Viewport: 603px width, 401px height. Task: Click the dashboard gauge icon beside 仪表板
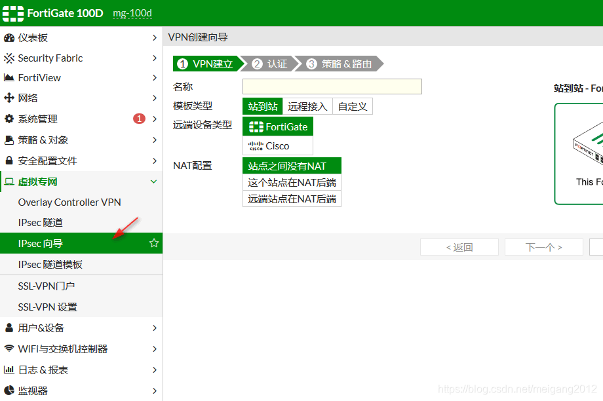[x=9, y=38]
